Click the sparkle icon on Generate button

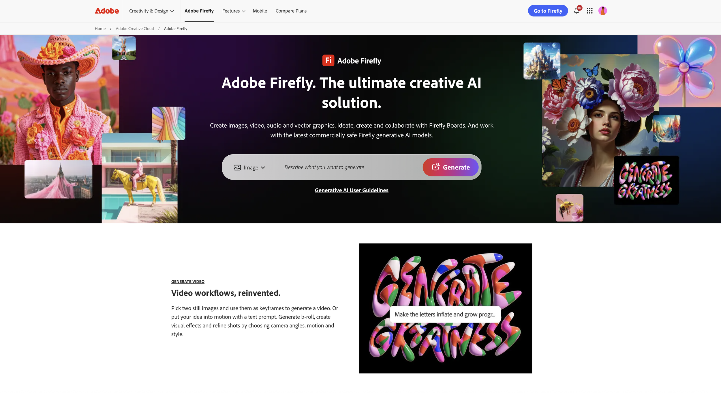[x=435, y=167]
